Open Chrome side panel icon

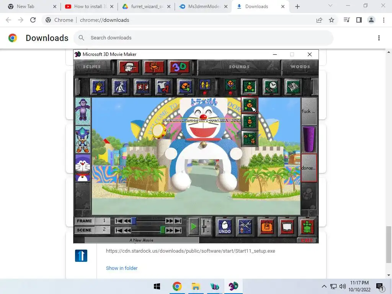click(x=359, y=20)
